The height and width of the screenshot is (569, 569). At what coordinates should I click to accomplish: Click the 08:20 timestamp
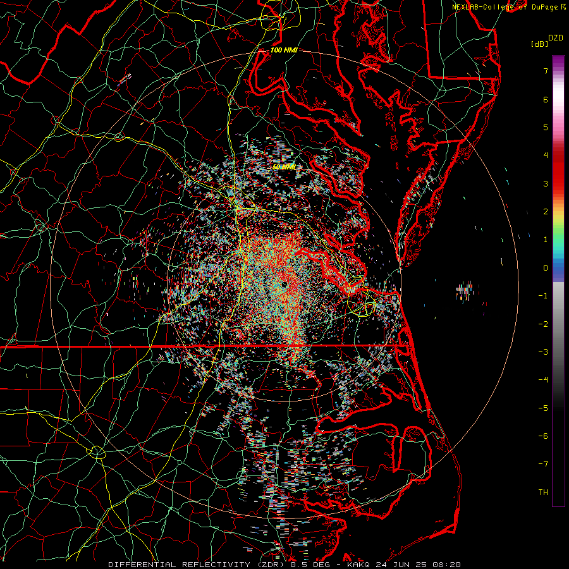point(446,565)
